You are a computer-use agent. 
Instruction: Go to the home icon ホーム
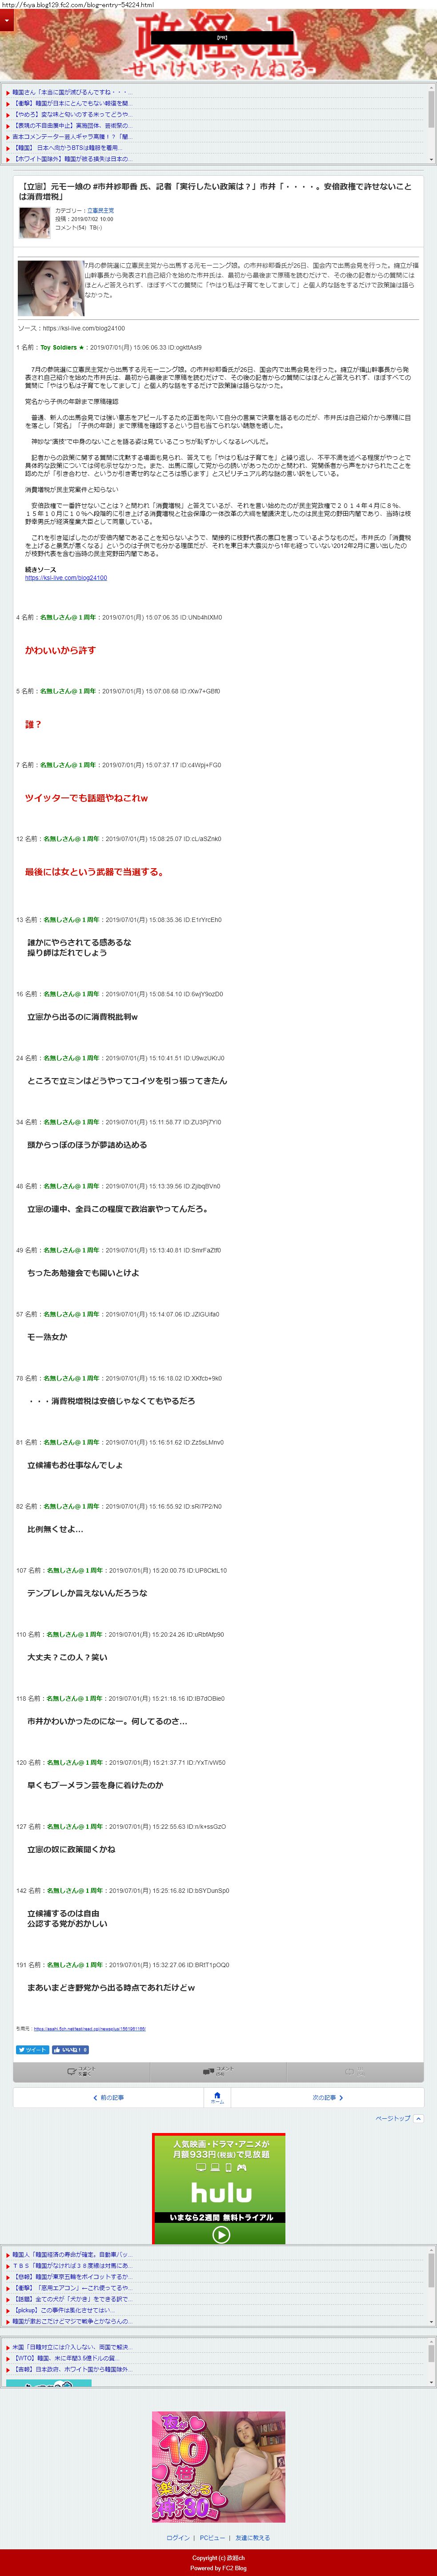point(217,2096)
